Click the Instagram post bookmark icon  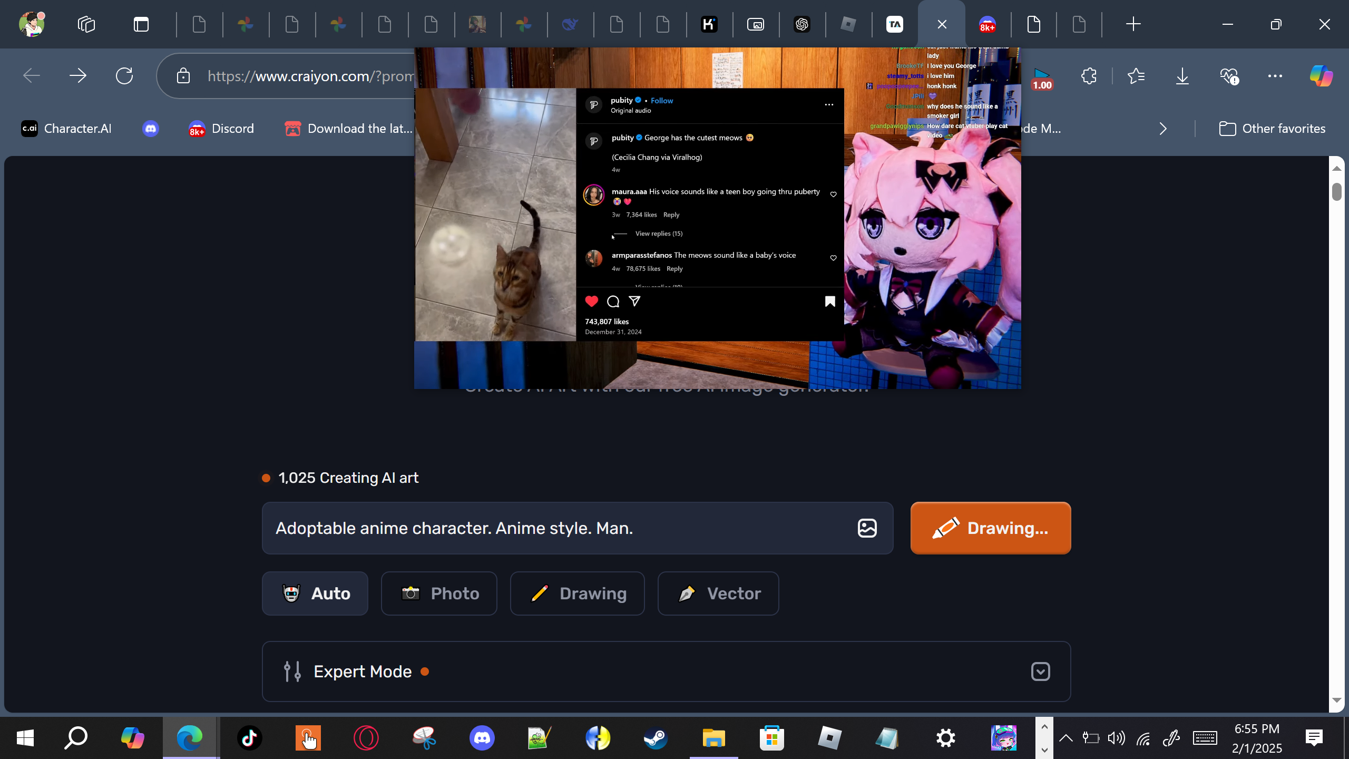(x=830, y=301)
